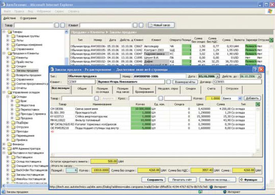Image resolution: width=275 pixels, height=195 pixels.
Task: Click the Windows flag logo in browser toolbar
Action: coord(269,11)
